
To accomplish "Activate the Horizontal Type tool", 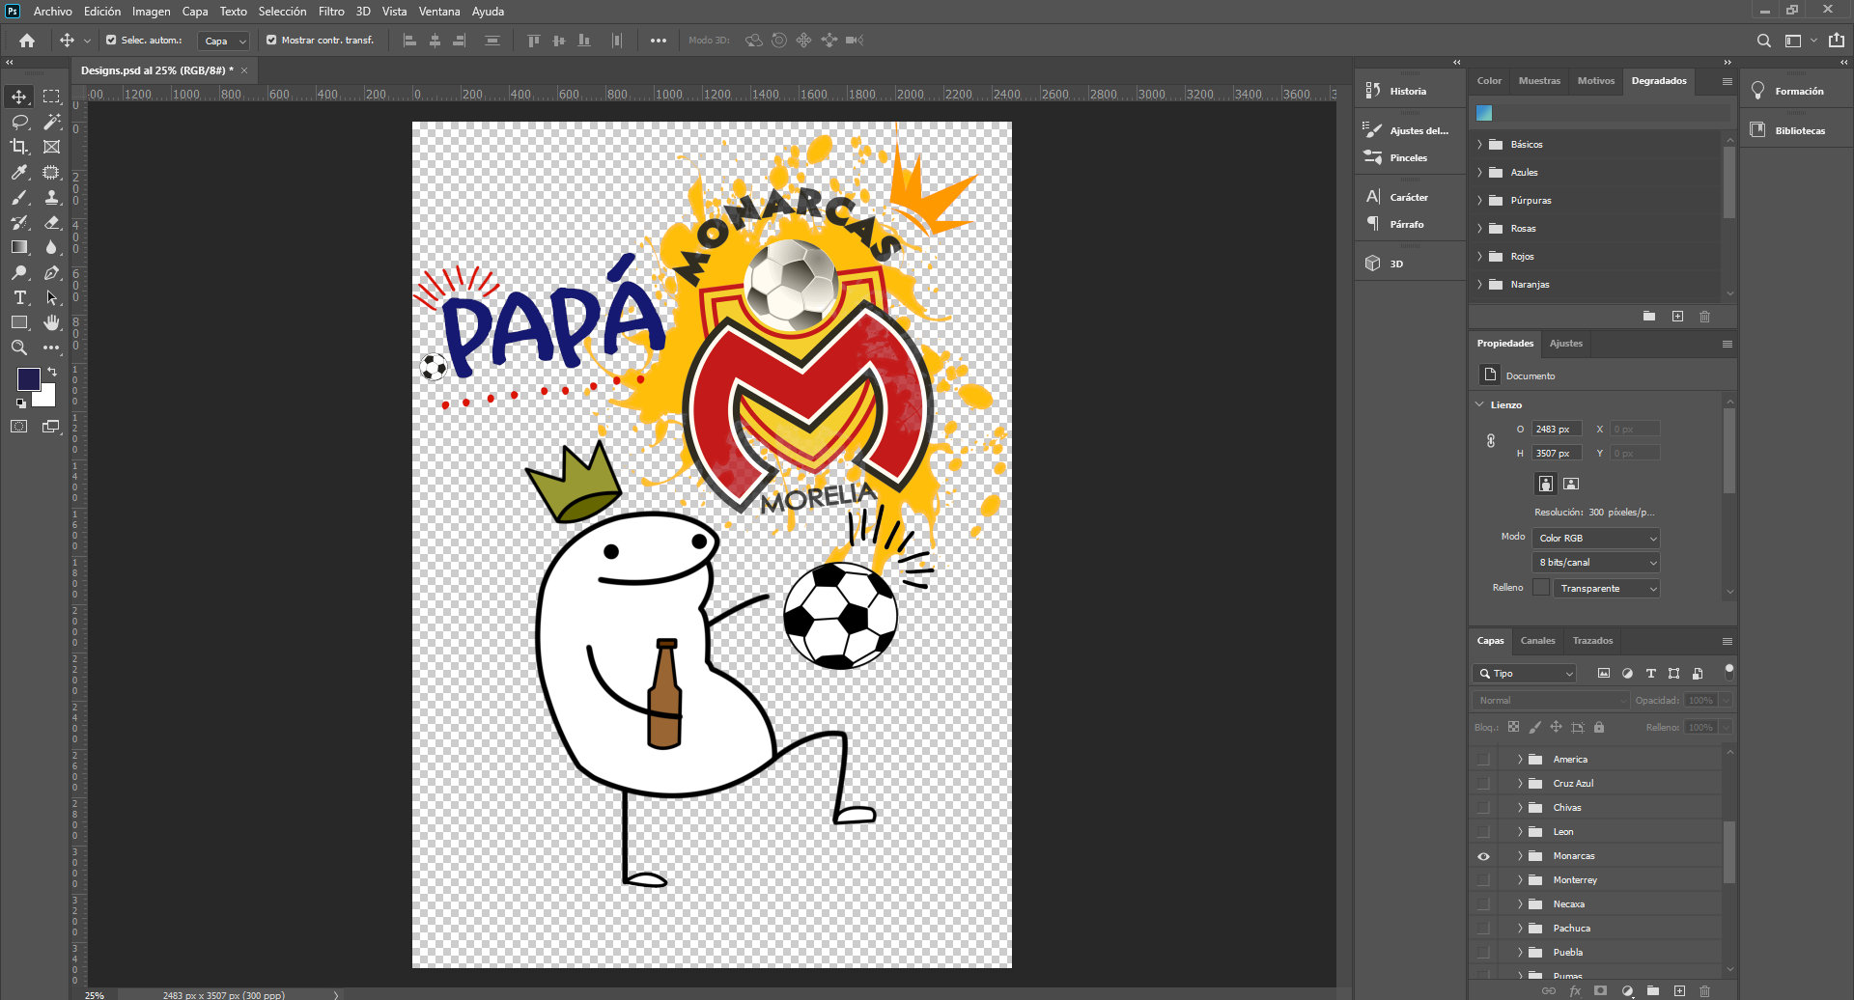I will (18, 298).
